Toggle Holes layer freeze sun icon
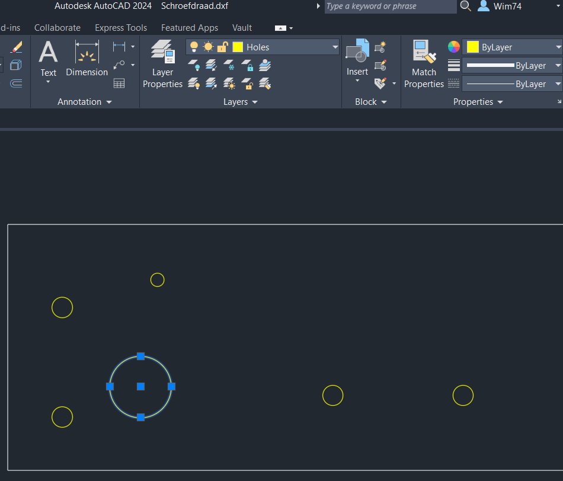 point(208,47)
